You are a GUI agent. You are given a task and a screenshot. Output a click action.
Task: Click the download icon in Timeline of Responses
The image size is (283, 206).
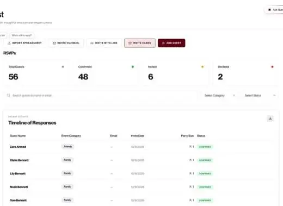(270, 118)
